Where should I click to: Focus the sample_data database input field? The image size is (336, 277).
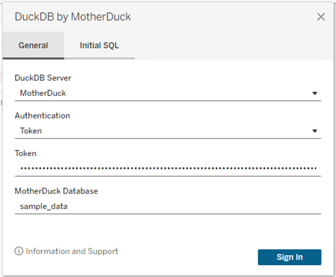point(168,207)
